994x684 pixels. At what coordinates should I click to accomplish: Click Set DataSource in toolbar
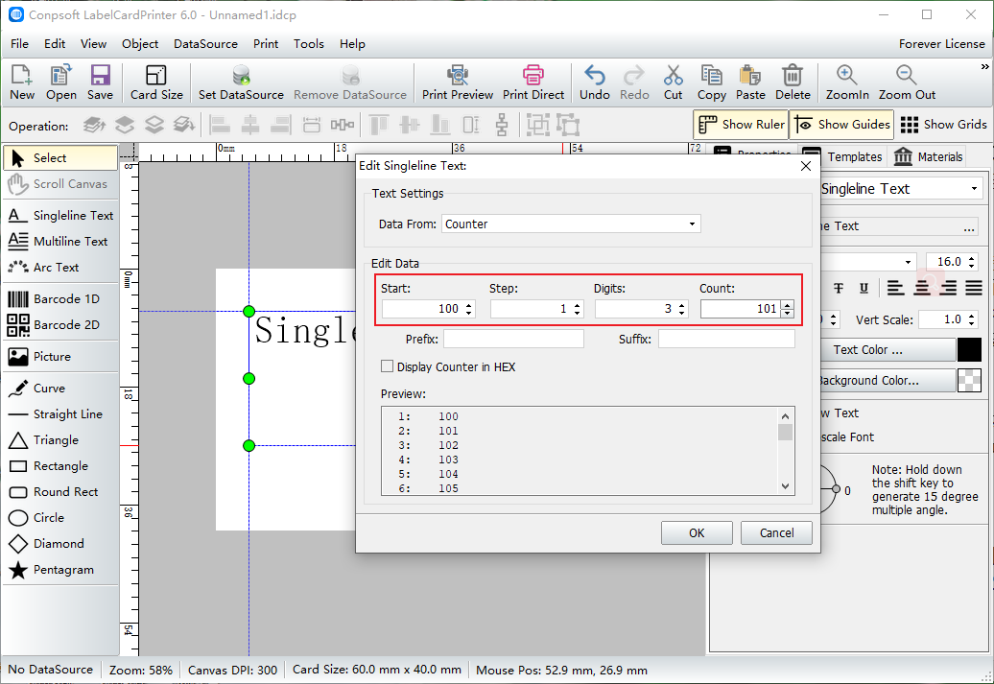tap(241, 83)
